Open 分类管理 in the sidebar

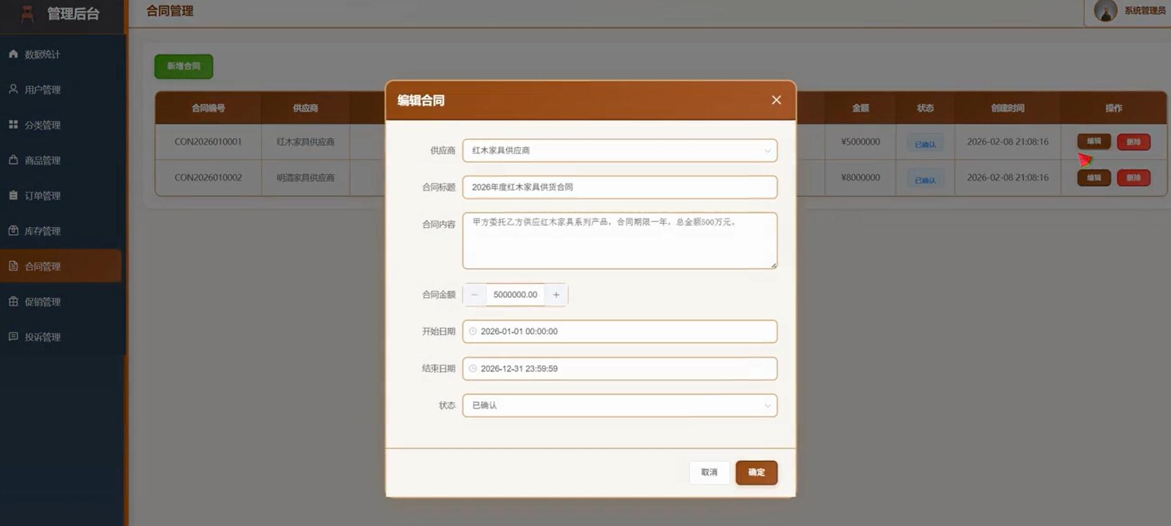(61, 125)
